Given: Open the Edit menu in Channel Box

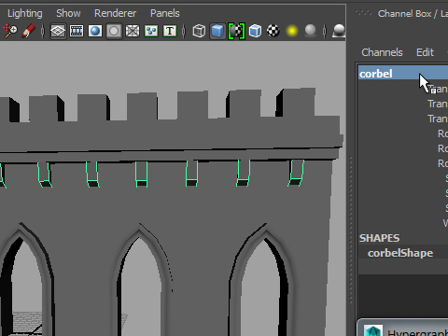Looking at the screenshot, I should coord(425,52).
